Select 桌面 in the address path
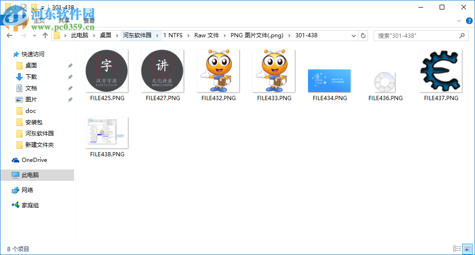The height and width of the screenshot is (255, 475). tap(106, 35)
